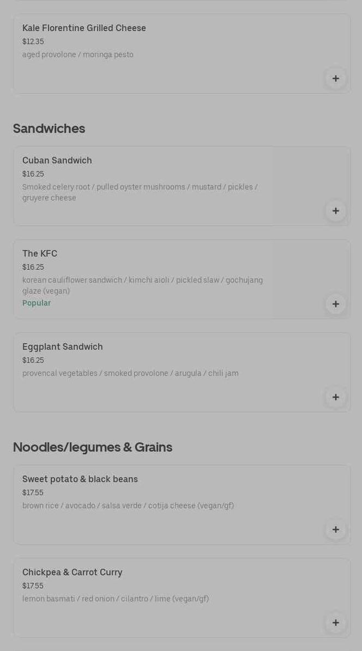Open Sweet potato & black beans title
This screenshot has height=651, width=362.
click(x=80, y=479)
